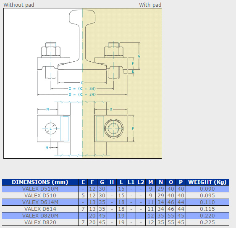Click the 'Without pad' caption text
Viewport: 236px width, 228px height.
(19, 5)
